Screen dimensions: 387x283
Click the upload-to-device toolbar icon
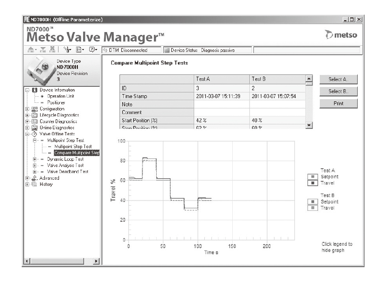click(31, 50)
